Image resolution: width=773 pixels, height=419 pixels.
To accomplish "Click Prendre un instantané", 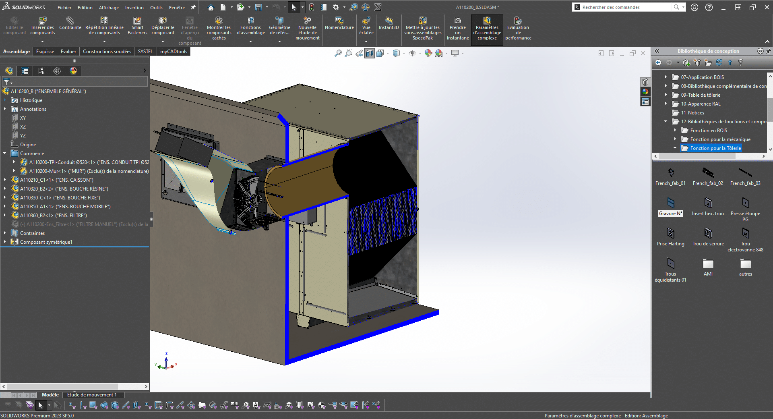I will (458, 29).
